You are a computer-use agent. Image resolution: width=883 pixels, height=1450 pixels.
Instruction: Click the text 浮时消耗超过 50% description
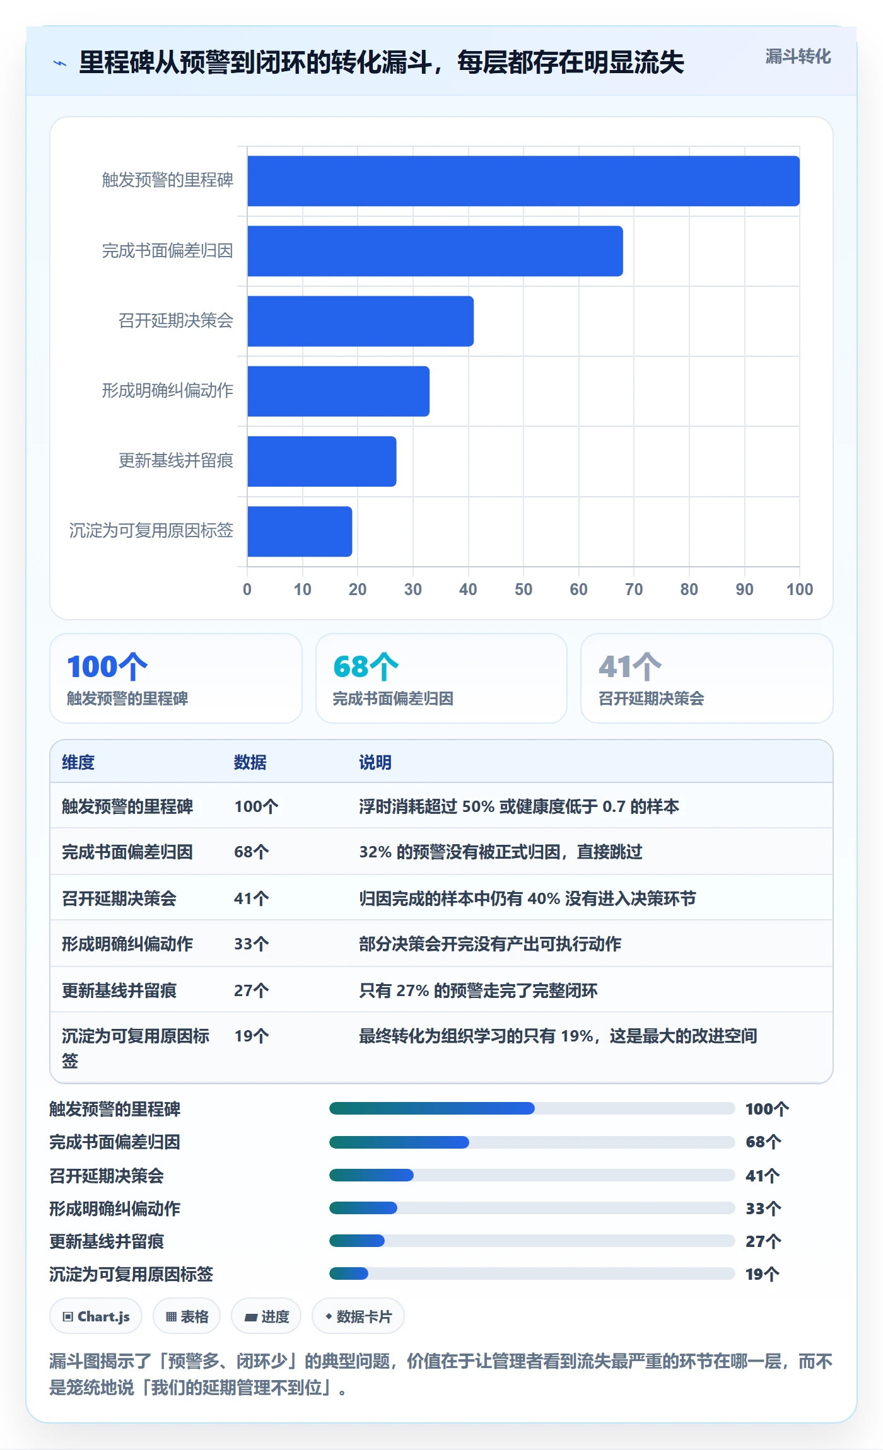(519, 806)
